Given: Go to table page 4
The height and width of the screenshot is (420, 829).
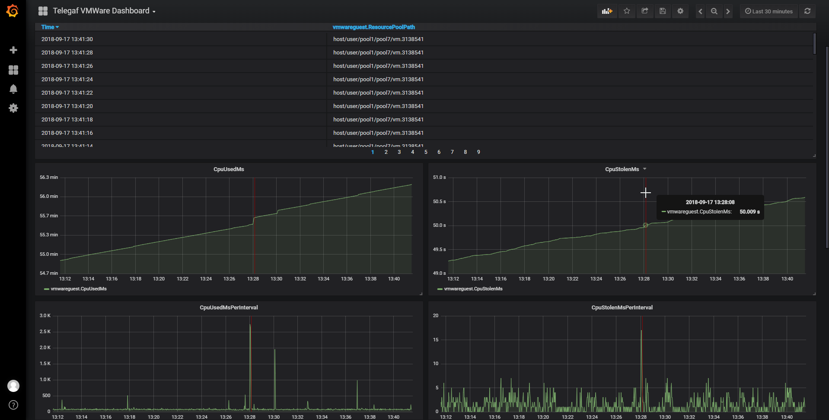Looking at the screenshot, I should point(412,152).
